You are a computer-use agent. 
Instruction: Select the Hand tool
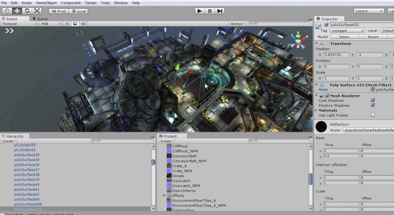coord(7,11)
